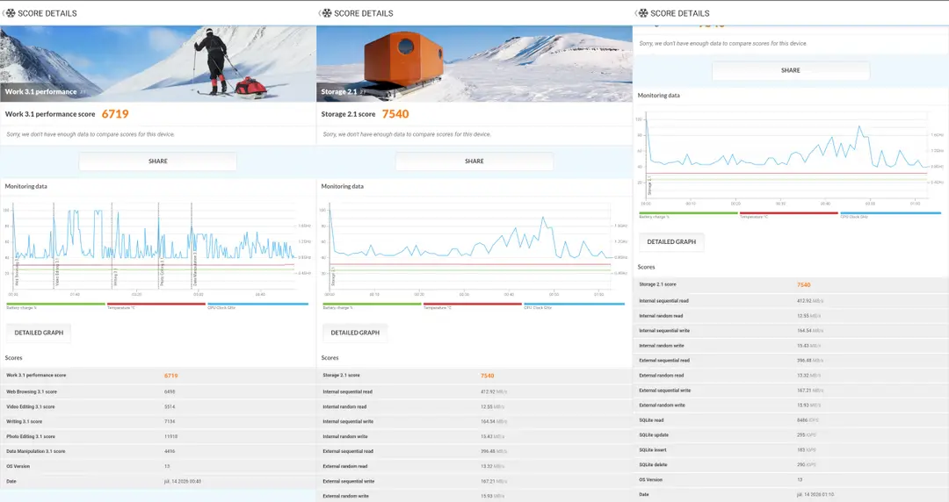949x502 pixels.
Task: Click SHARE on the screen listing SQLite results
Action: [x=791, y=70]
